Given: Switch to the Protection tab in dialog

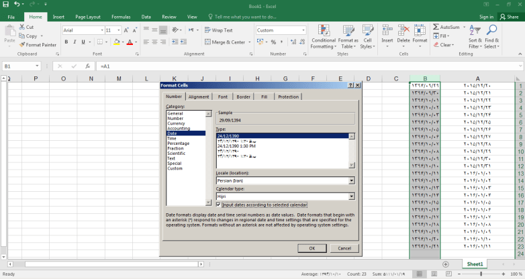Looking at the screenshot, I should (288, 97).
